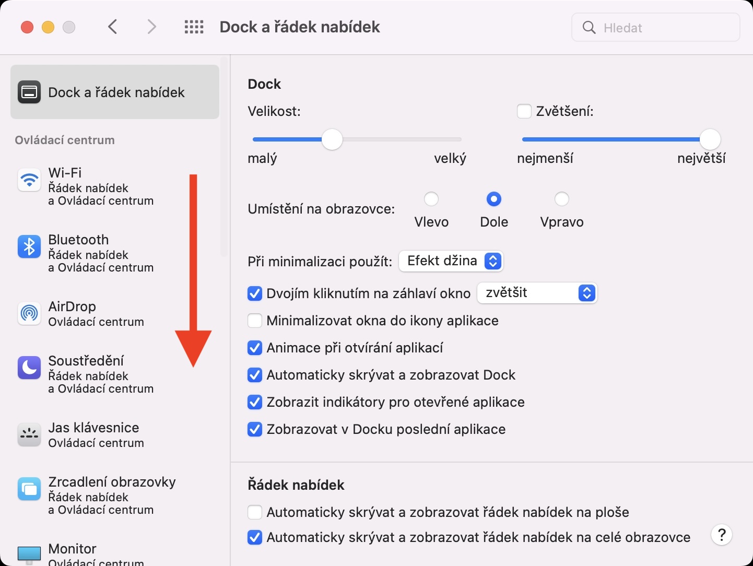Open Zrcadlení obrazovky icon

coord(29,489)
